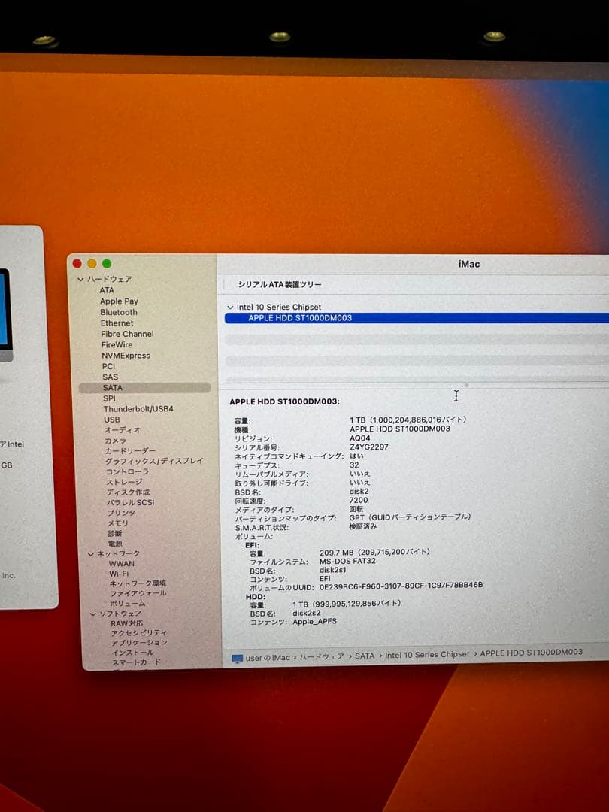Open Thunderbolt/USB4 info
This screenshot has width=609, height=812.
pos(138,409)
